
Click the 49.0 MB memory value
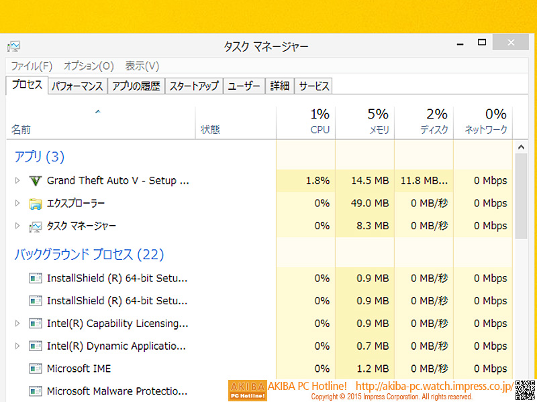point(370,203)
